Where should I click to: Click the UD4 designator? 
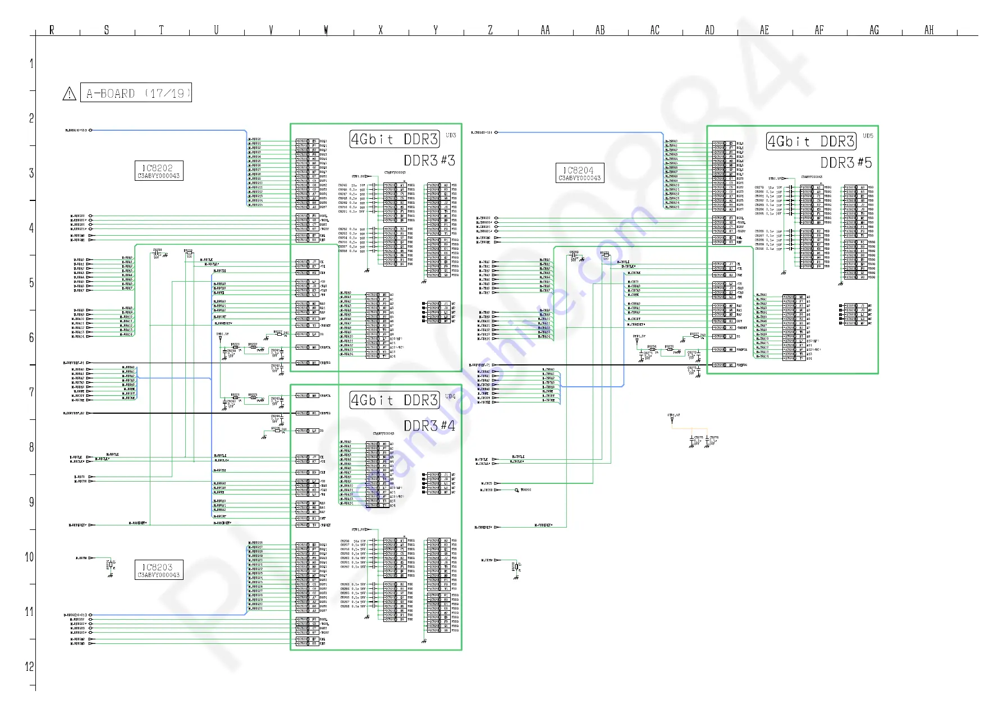click(x=451, y=396)
